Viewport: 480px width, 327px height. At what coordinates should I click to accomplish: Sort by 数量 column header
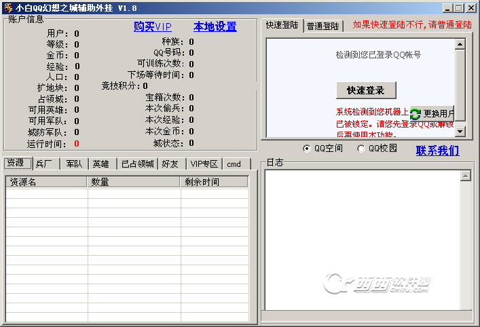click(134, 182)
